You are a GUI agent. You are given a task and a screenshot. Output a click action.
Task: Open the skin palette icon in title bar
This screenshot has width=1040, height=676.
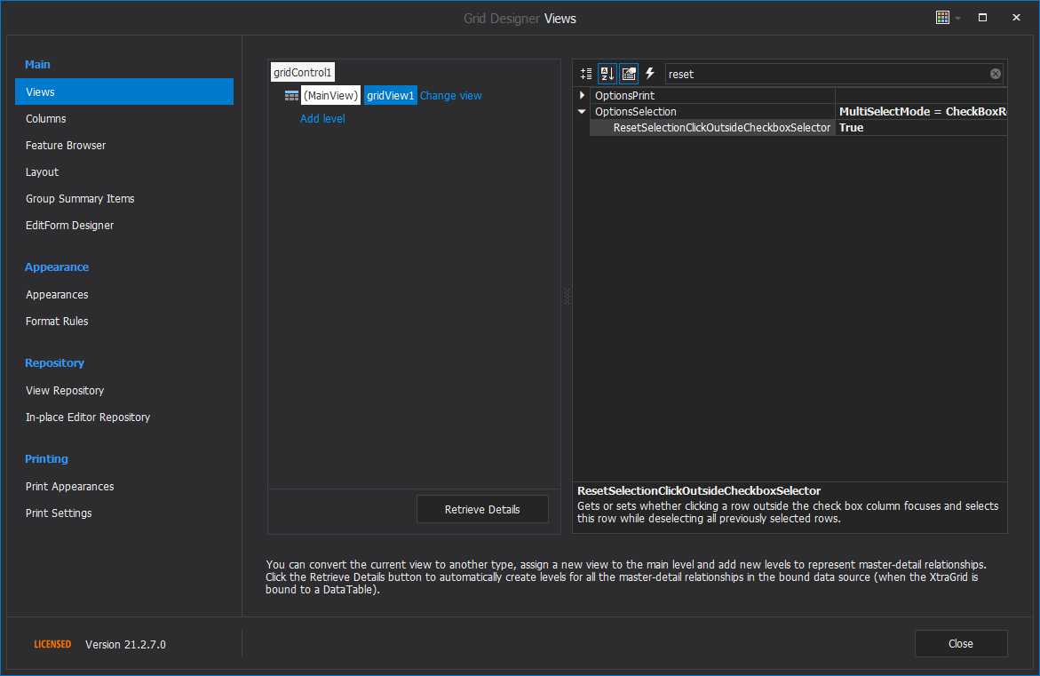coord(942,18)
